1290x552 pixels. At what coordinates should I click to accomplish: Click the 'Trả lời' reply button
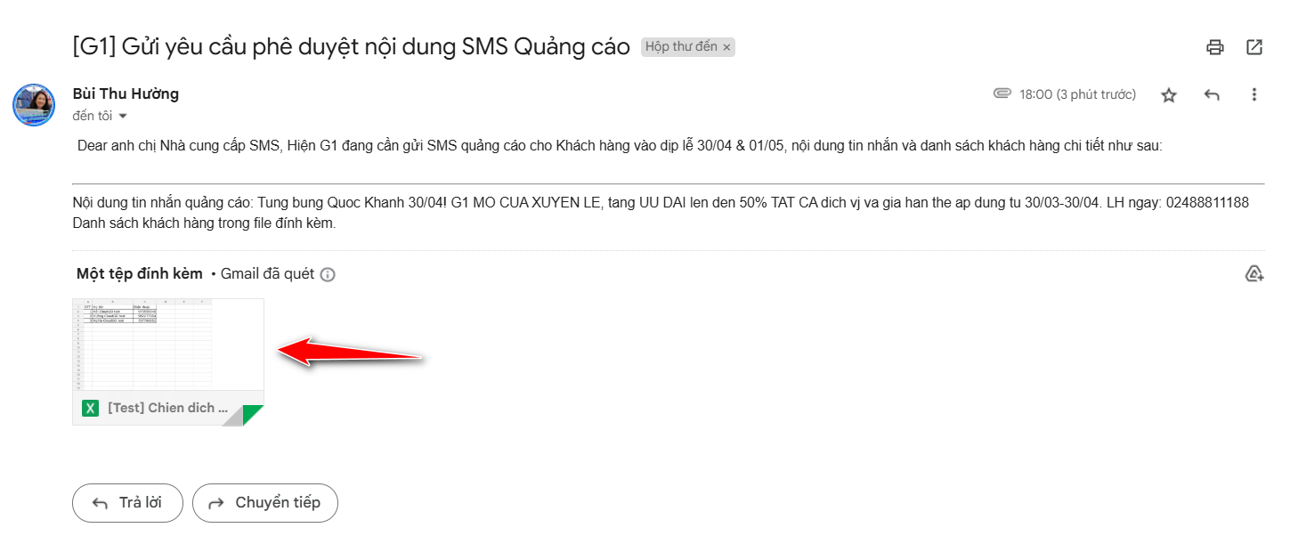click(127, 503)
